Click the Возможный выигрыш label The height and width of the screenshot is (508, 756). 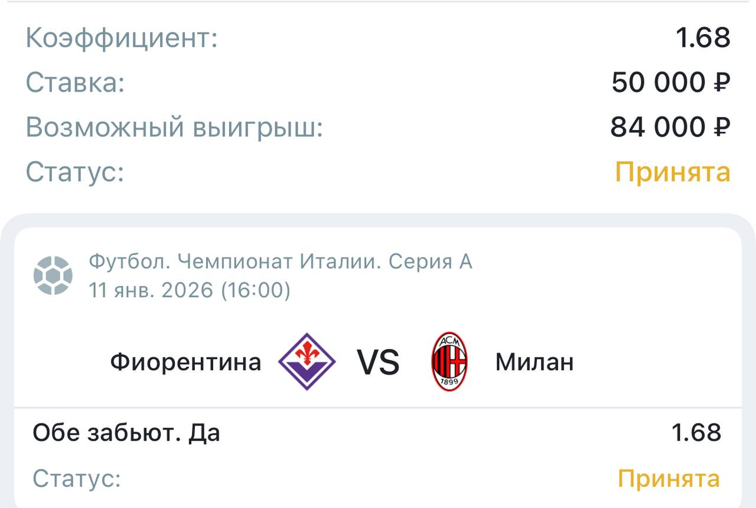click(174, 127)
